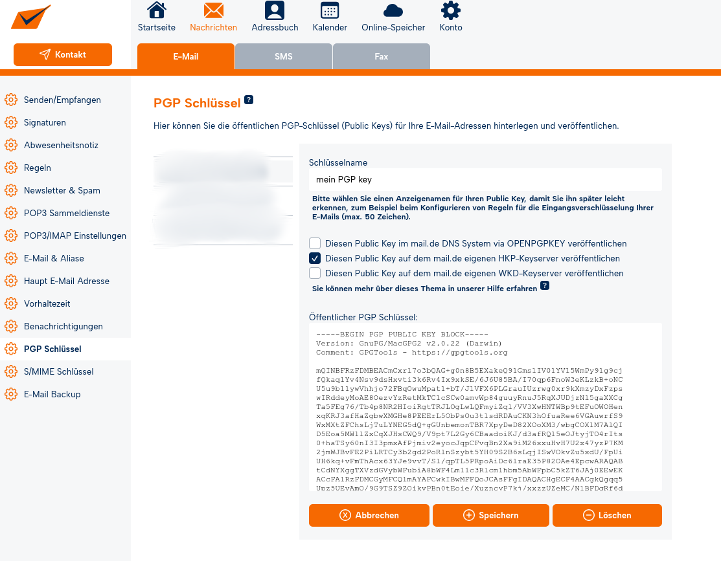Click help icon beside 'unserer Hilfe erfahren'
This screenshot has height=561, width=721.
point(545,285)
